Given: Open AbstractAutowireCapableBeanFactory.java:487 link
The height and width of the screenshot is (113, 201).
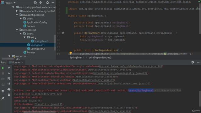Looking at the screenshot, I should [131, 66].
